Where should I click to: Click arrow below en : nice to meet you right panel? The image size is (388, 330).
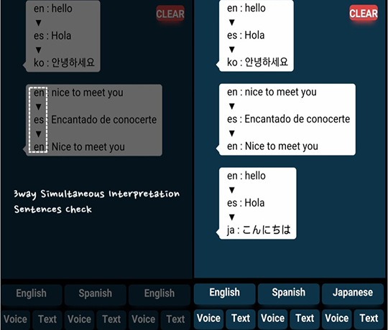tap(231, 106)
